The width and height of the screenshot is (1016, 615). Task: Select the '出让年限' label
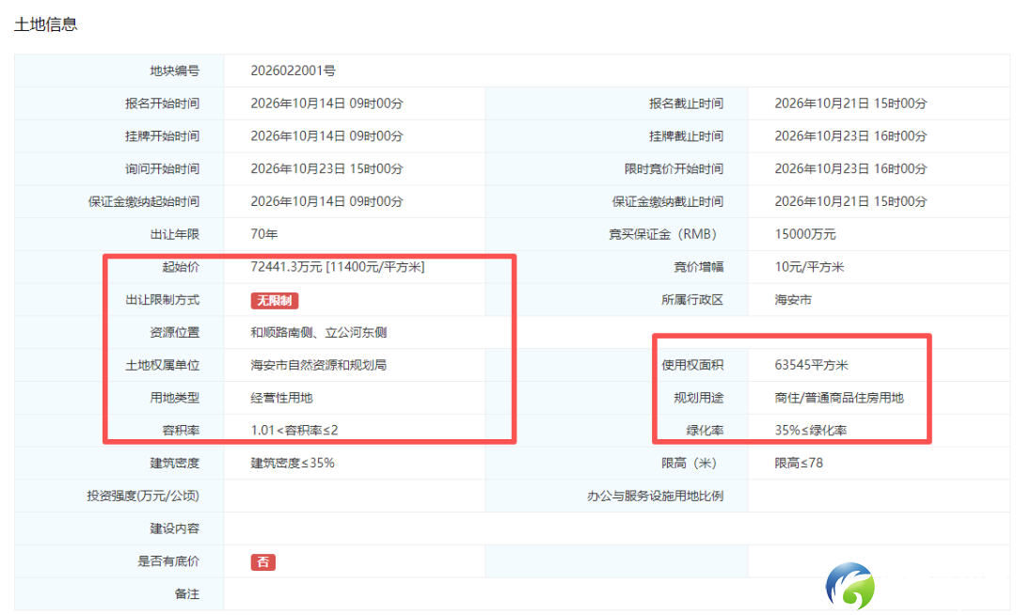click(175, 234)
